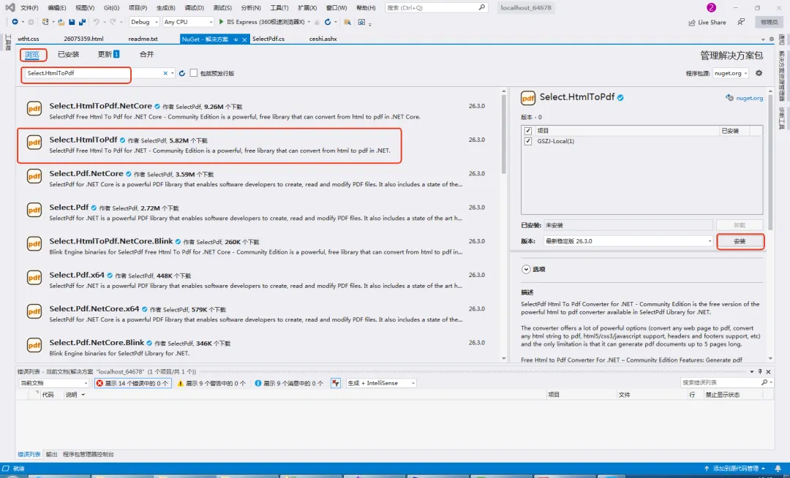Switch to the readme.txt tab

click(x=143, y=39)
